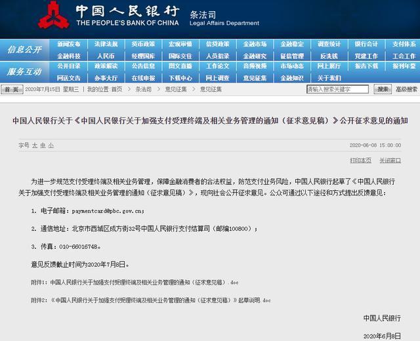Click the fax number 010-66016748

click(79, 247)
